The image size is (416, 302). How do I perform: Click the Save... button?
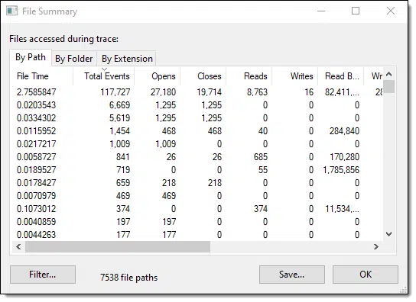tap(292, 275)
